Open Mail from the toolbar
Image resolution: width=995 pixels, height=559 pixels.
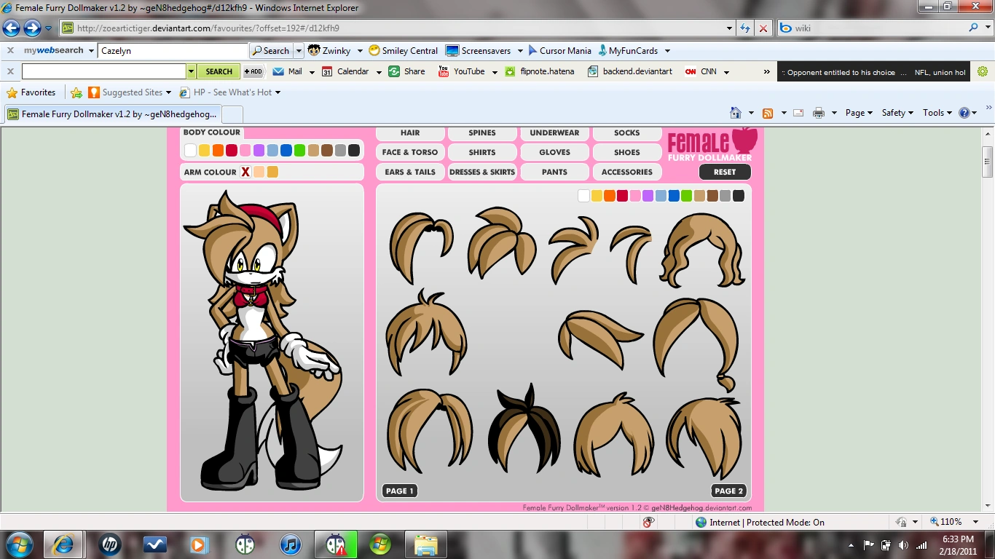[x=288, y=71]
